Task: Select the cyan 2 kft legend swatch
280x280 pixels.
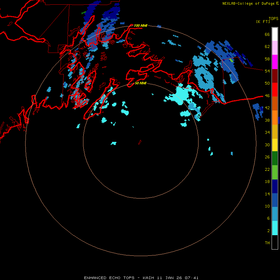Action: pyautogui.click(x=275, y=228)
